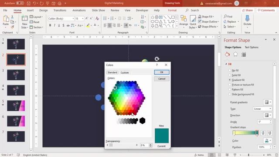
Task: Click the Bullets list icon
Action: (x=105, y=18)
